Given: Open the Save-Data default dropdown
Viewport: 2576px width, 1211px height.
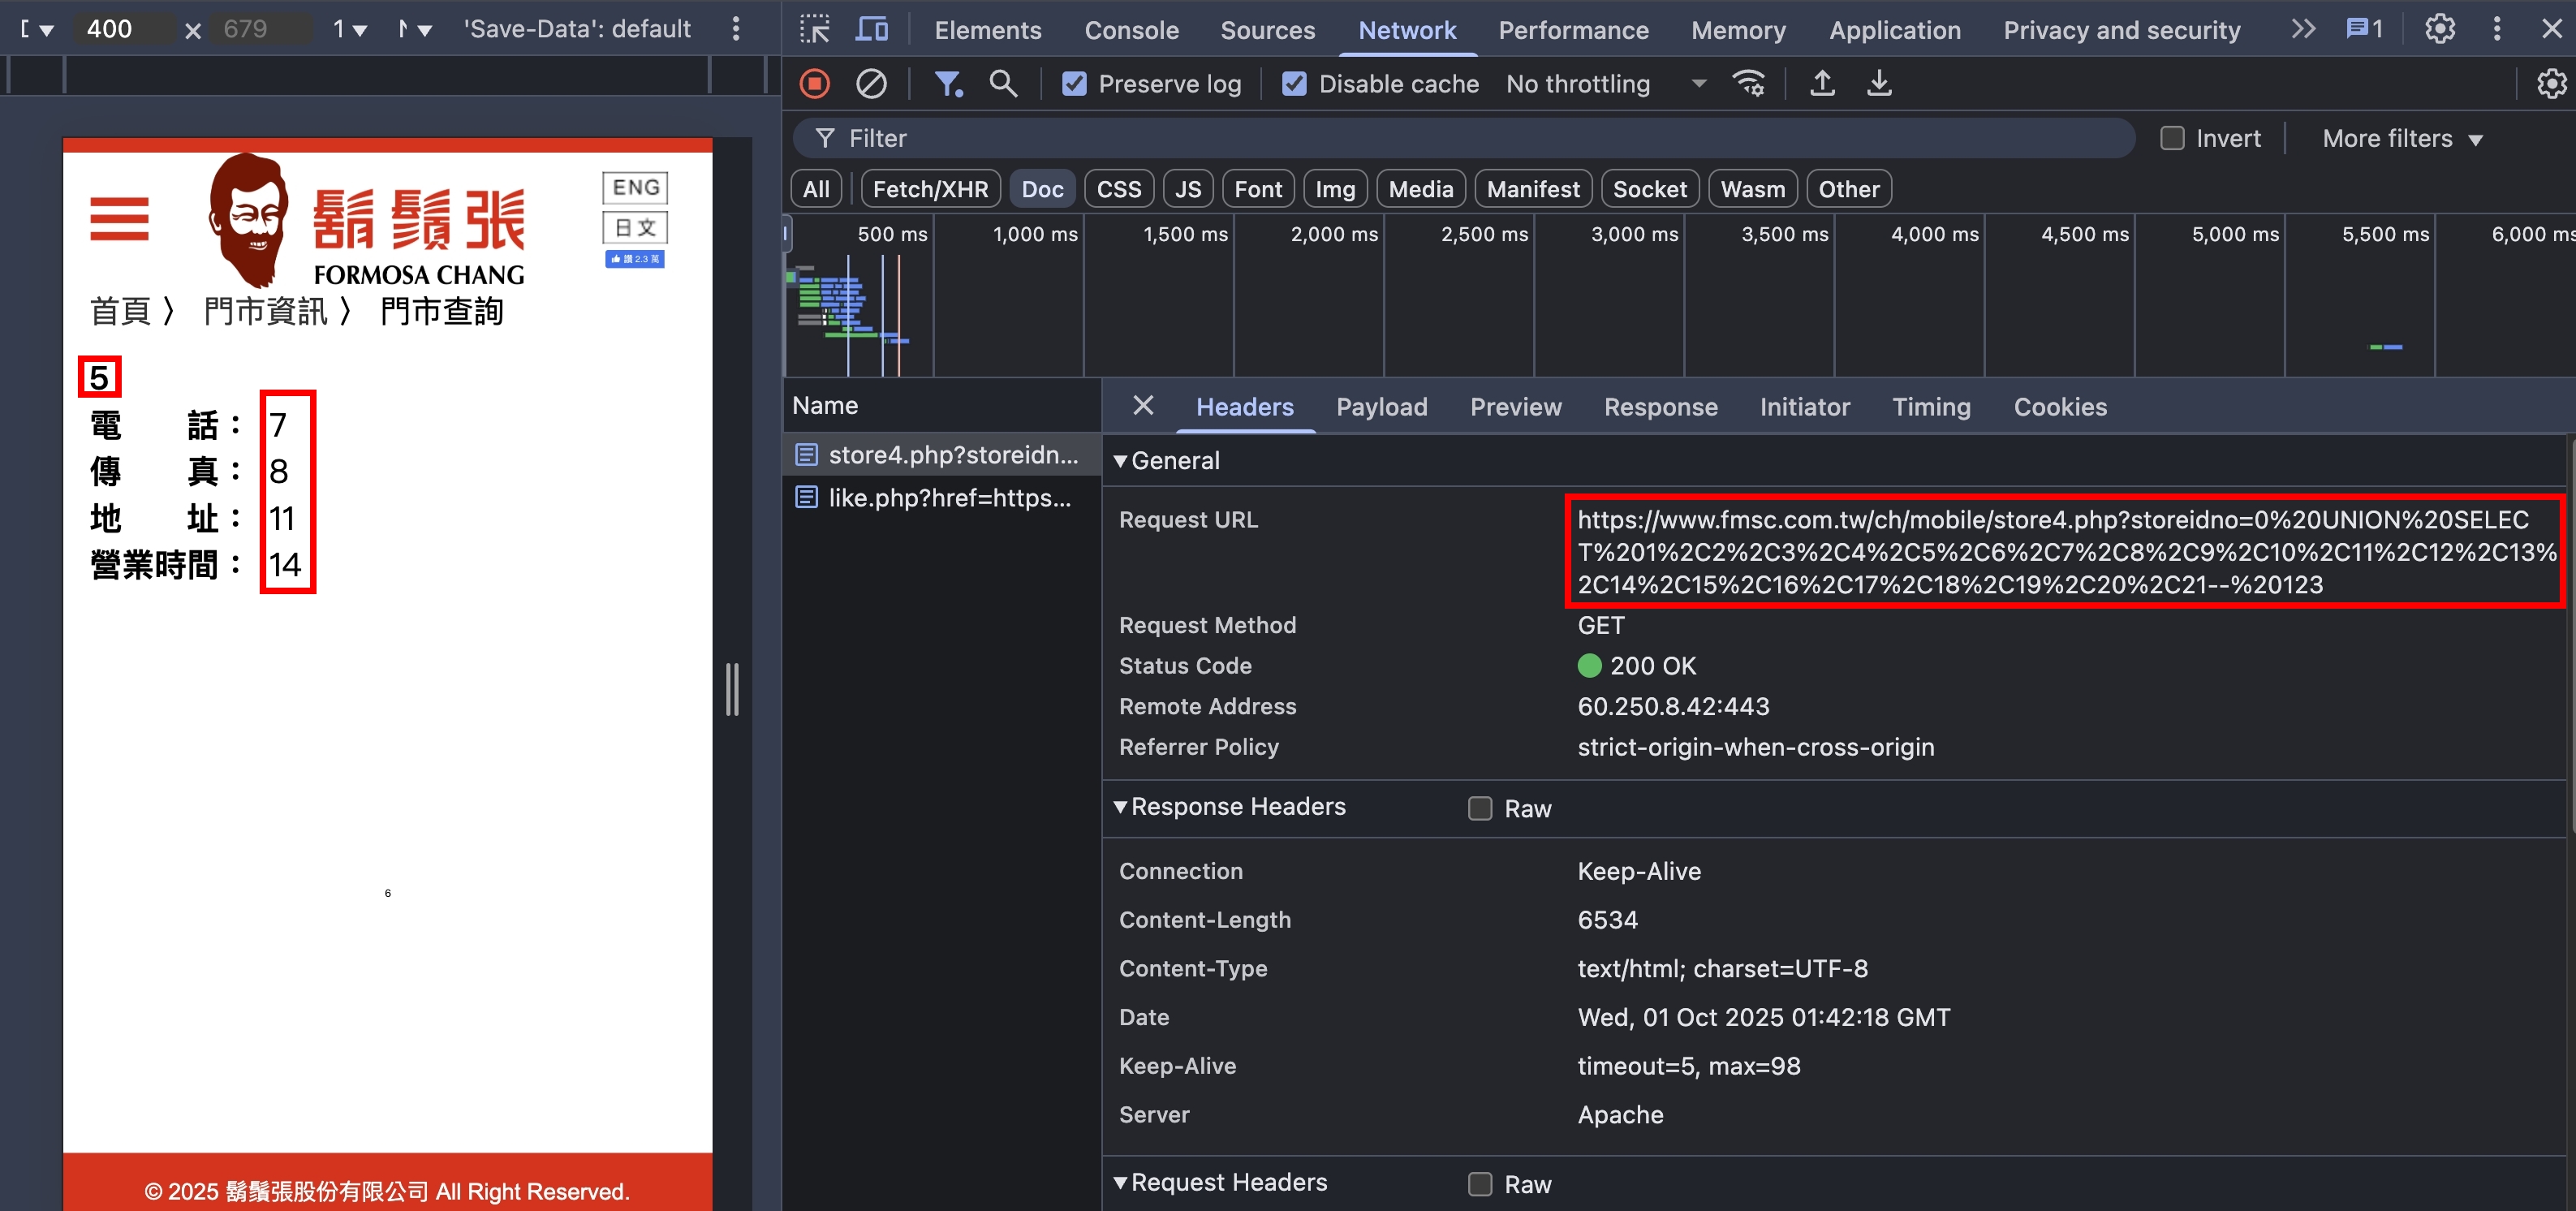Looking at the screenshot, I should click(x=577, y=29).
